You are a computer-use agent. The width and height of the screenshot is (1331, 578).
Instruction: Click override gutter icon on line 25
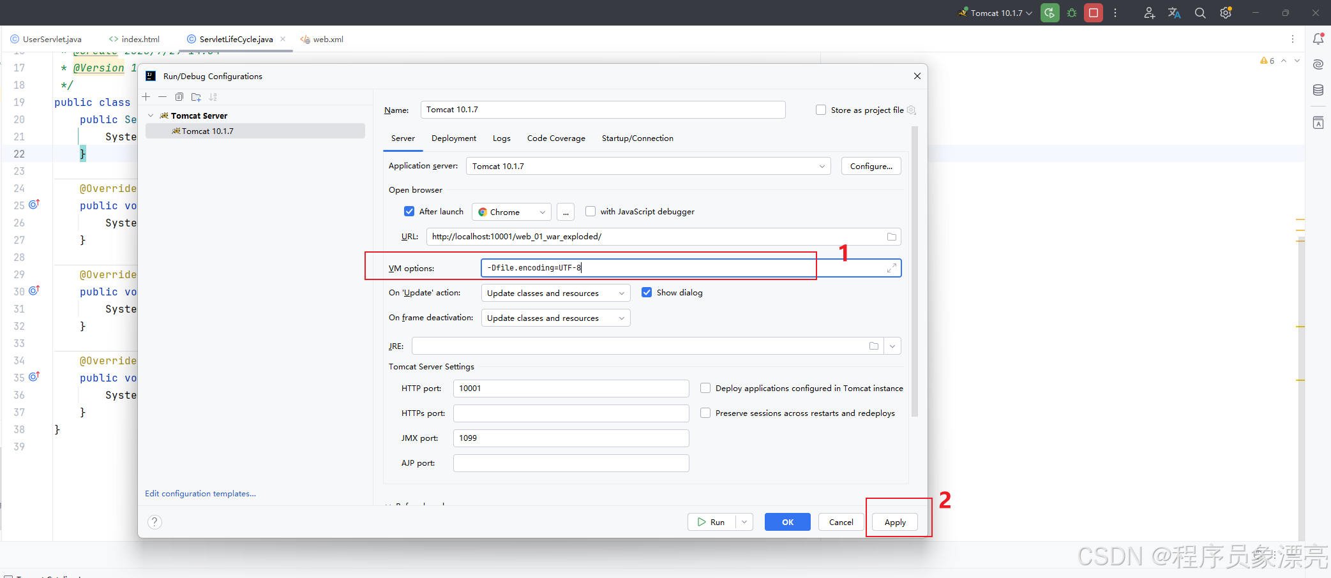coord(34,205)
